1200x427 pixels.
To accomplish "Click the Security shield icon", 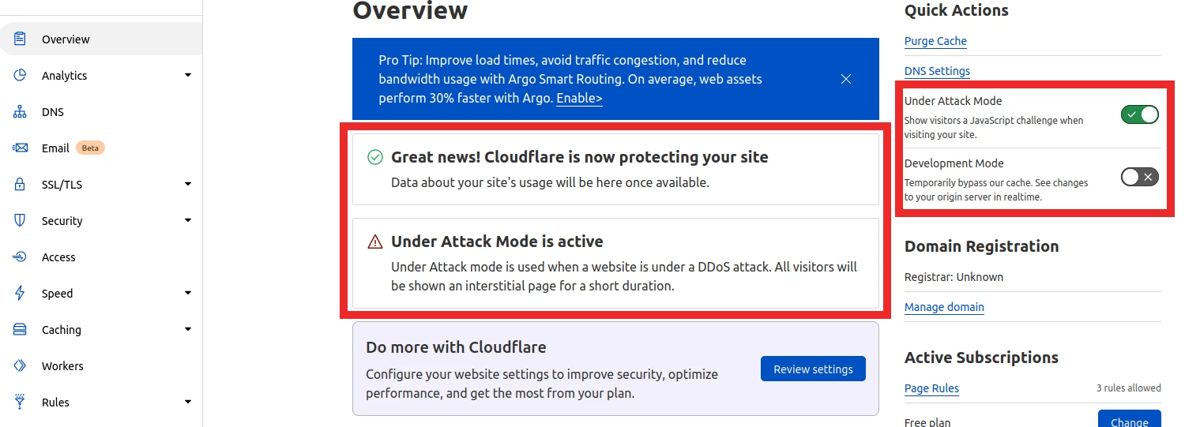I will pos(20,220).
